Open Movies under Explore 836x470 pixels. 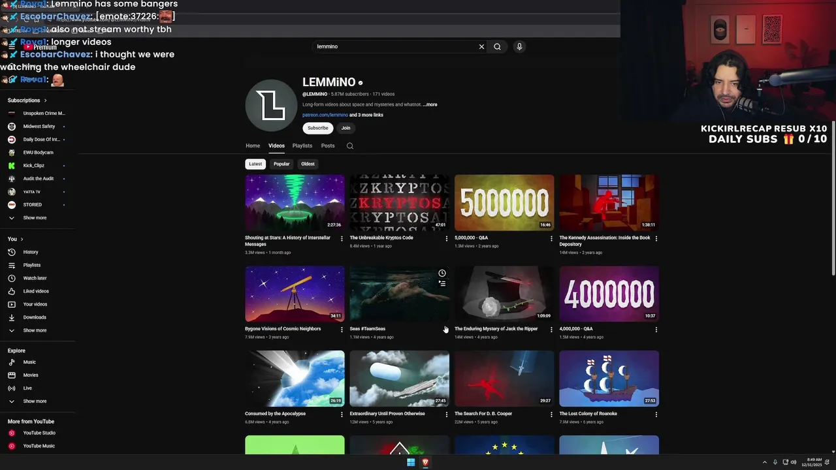click(x=31, y=375)
